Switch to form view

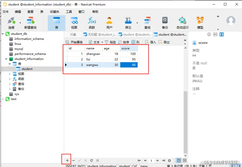pos(185,160)
